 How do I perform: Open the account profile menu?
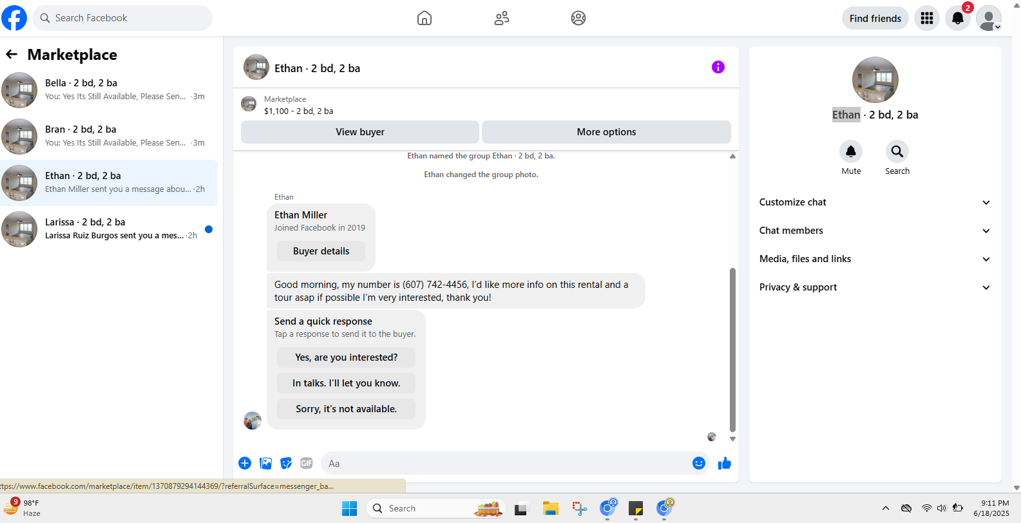coord(989,18)
